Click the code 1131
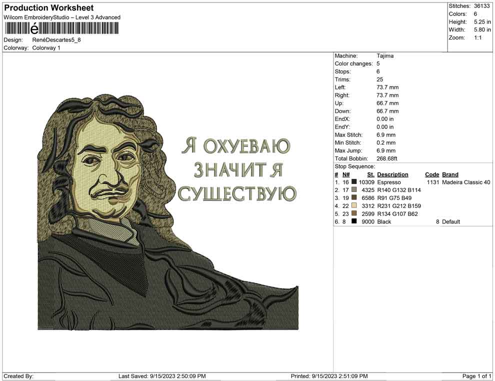 tap(433, 182)
